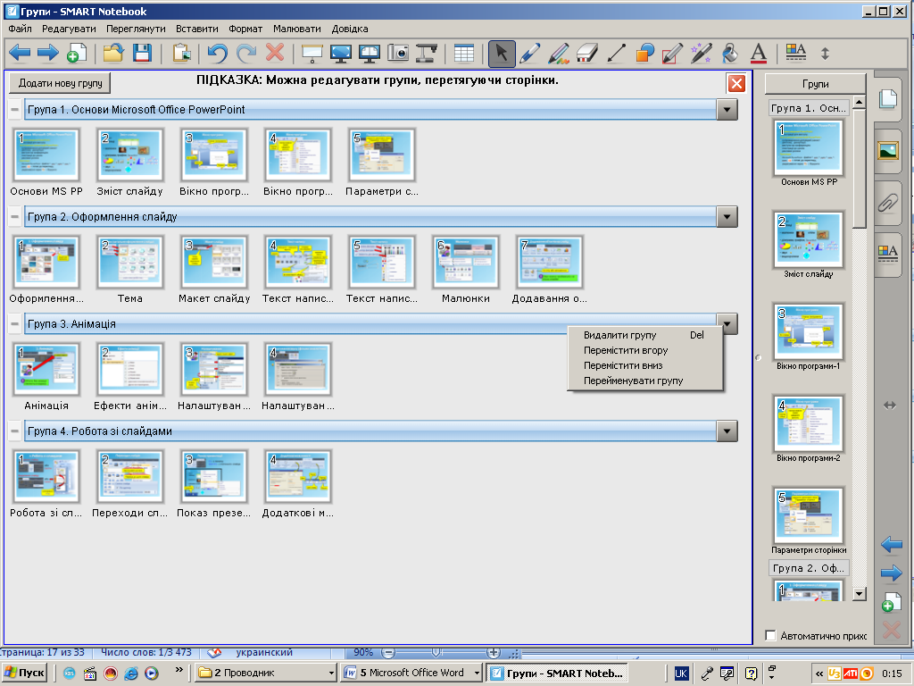Switch to full screen view icon
Screen dimensions: 914x686
point(340,54)
